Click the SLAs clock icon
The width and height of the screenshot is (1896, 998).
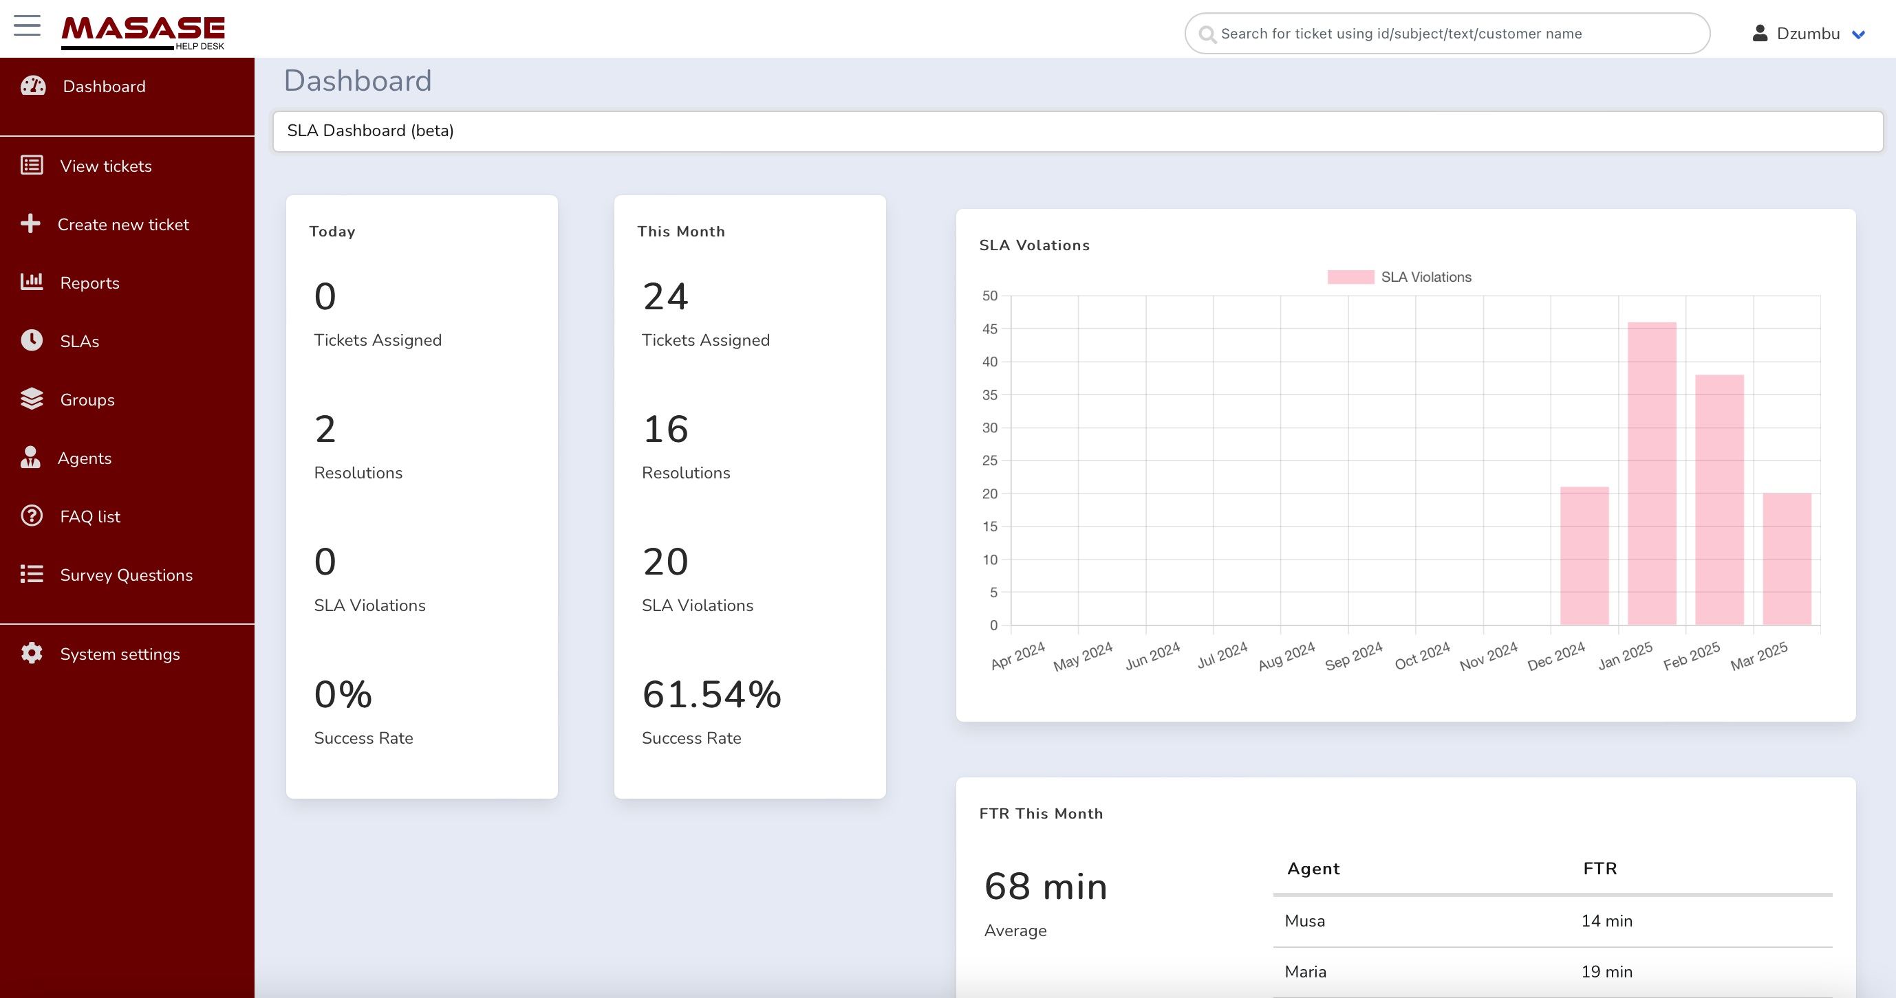tap(32, 340)
